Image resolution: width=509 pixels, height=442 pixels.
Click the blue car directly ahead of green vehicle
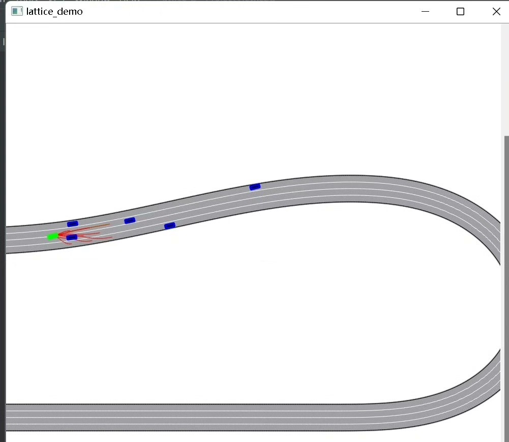click(72, 238)
